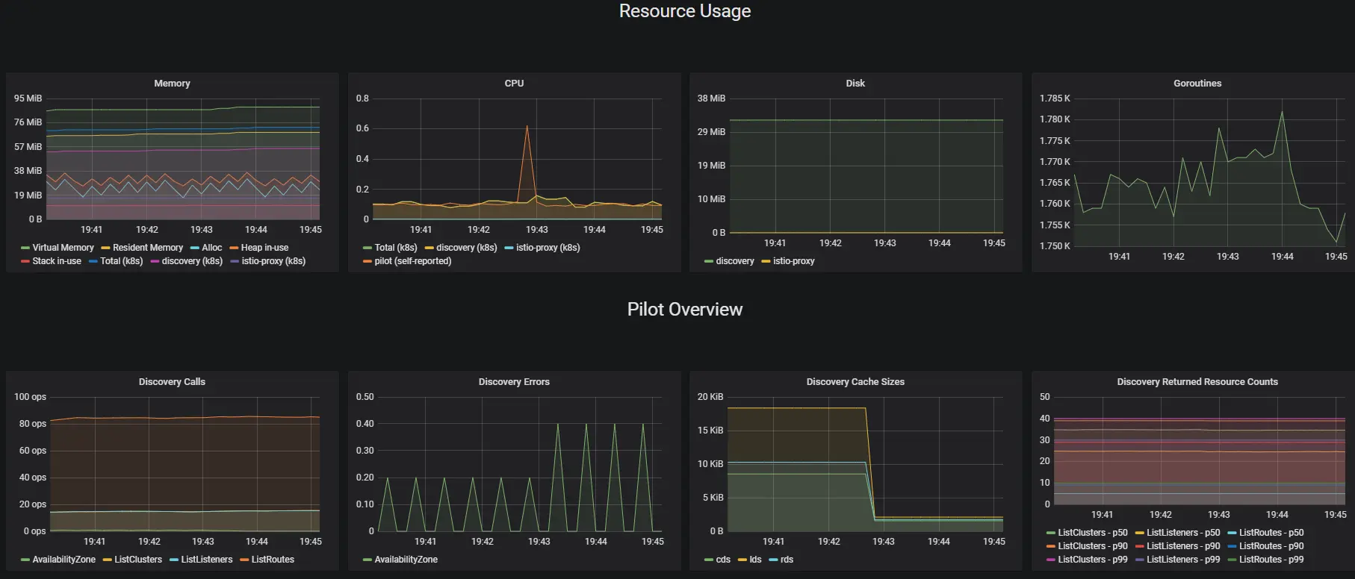Open the Discovery Calls panel title menu

(x=172, y=382)
